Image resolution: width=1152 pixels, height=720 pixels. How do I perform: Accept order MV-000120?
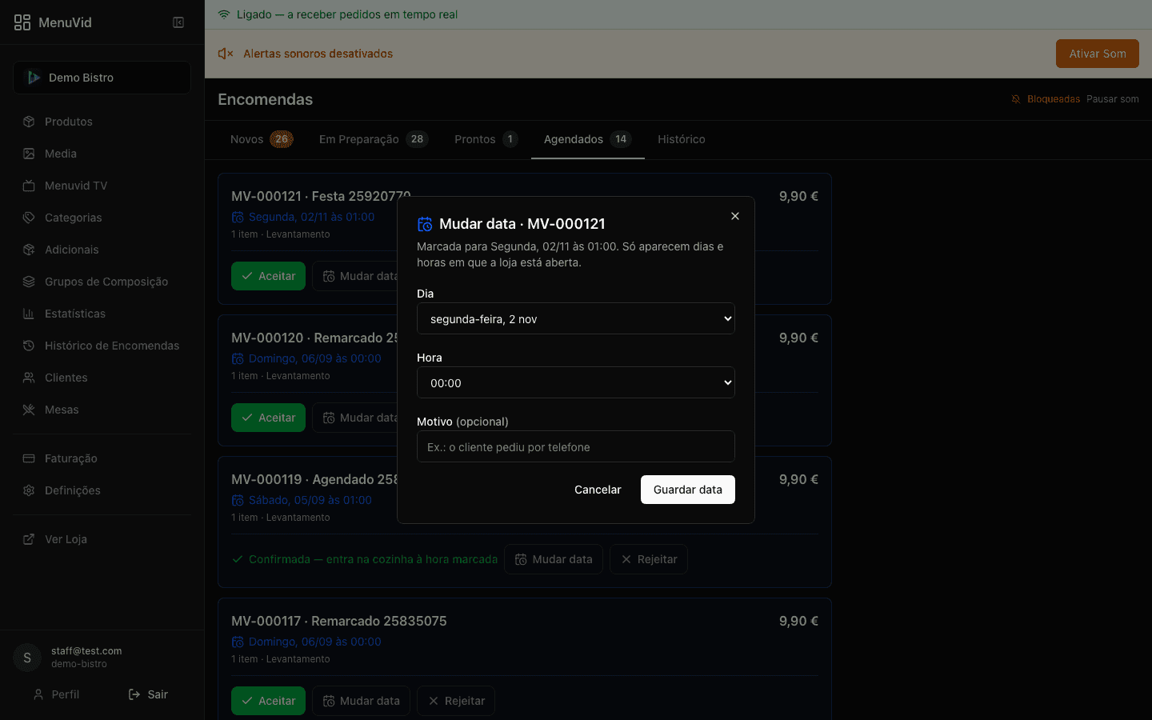(268, 418)
